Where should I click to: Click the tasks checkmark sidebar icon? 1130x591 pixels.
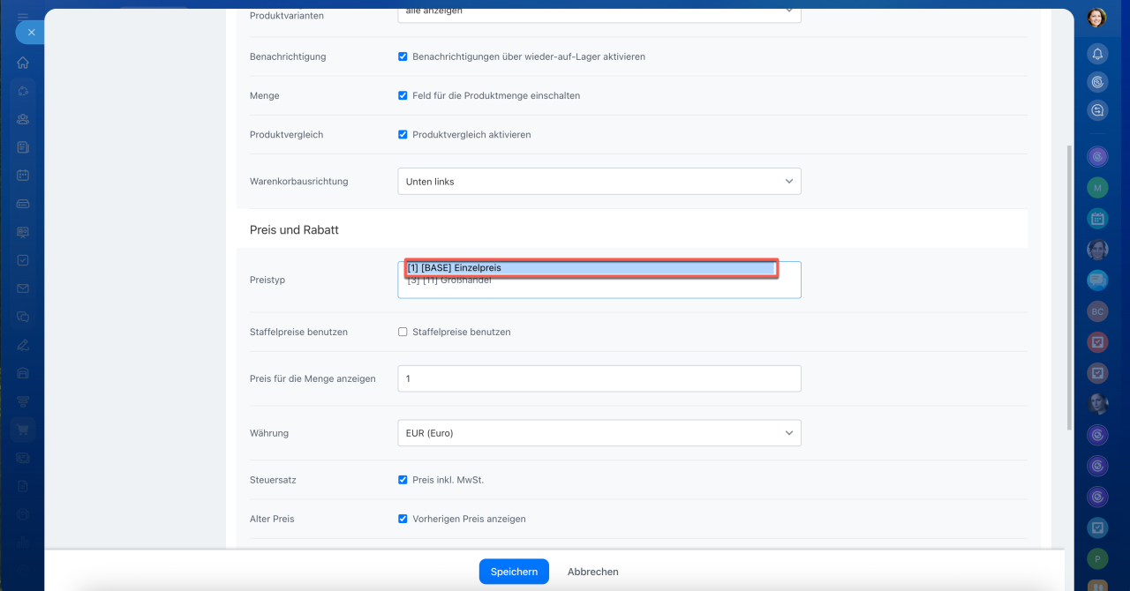[x=23, y=260]
